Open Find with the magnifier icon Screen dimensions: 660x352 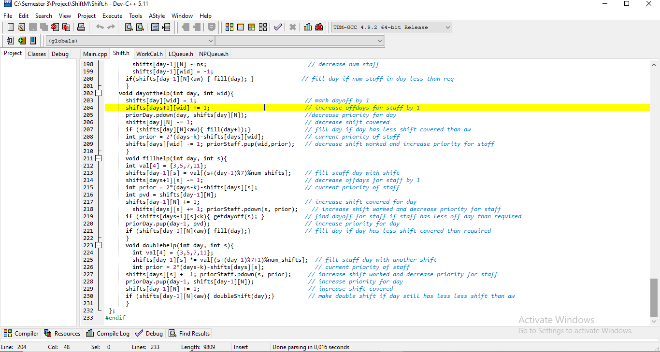129,28
